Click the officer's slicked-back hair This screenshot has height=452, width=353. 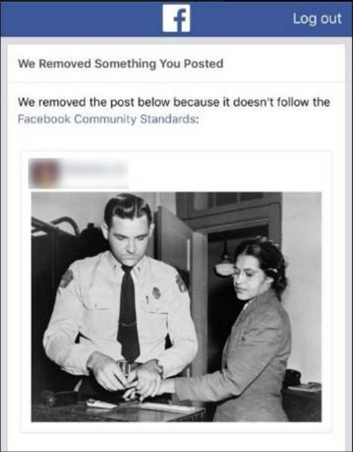click(x=127, y=209)
